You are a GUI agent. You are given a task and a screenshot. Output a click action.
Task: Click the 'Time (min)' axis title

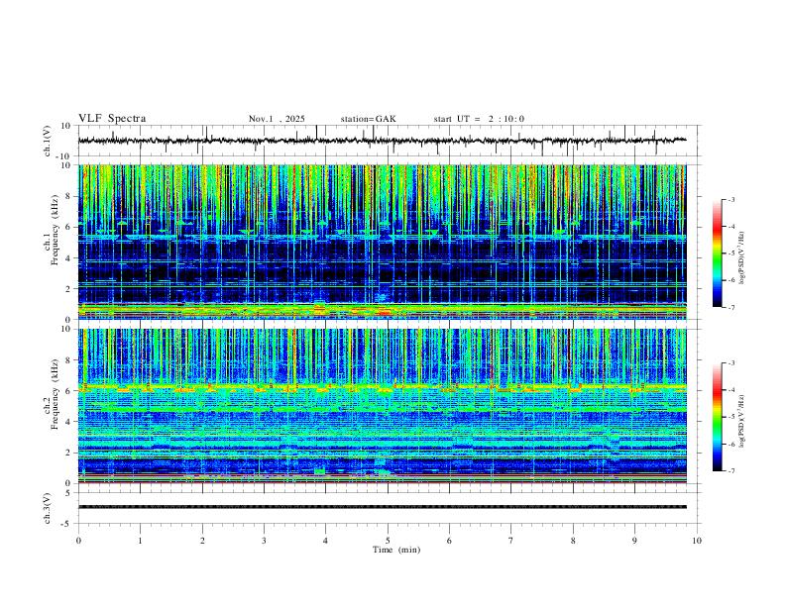396,550
